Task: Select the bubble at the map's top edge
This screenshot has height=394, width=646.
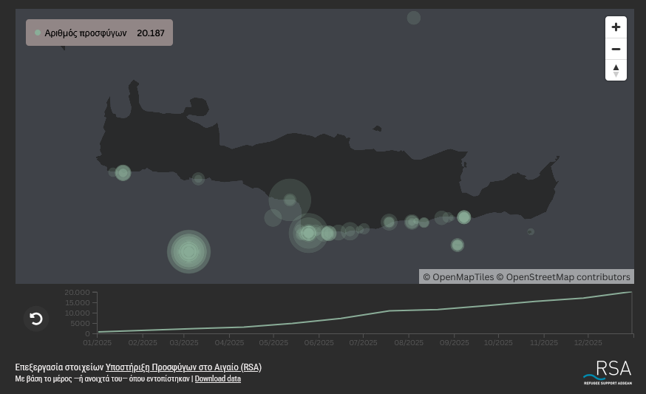Action: [414, 18]
